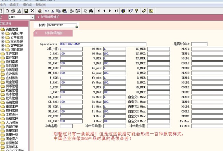Click the Save floppy disk icon

pos(26,11)
